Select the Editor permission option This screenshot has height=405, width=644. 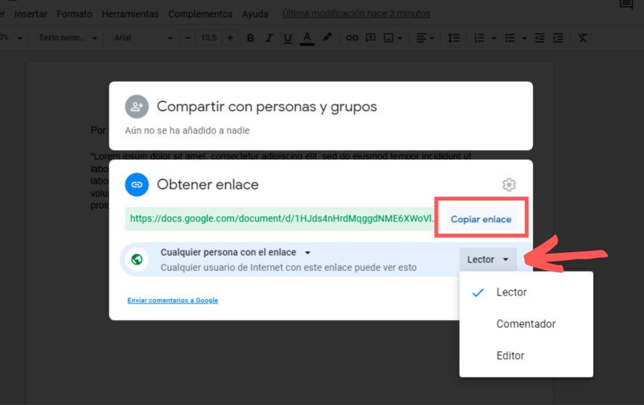(510, 356)
